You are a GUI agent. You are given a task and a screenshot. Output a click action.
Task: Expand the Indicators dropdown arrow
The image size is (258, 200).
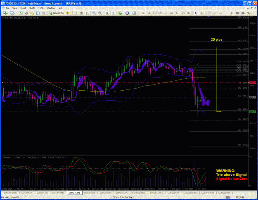(x=123, y=13)
